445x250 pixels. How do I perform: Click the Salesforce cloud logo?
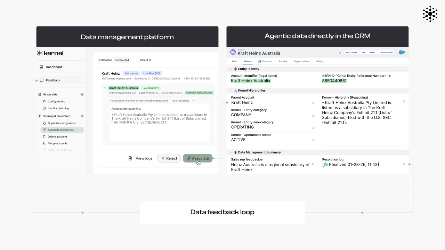point(402,52)
